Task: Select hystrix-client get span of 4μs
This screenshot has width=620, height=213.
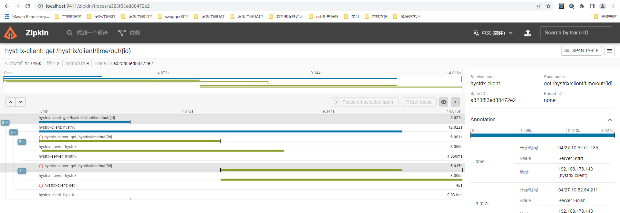Action: 251,187
